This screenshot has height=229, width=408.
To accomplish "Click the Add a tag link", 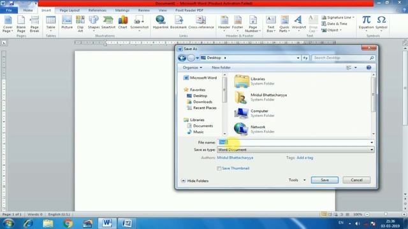I will [x=305, y=158].
